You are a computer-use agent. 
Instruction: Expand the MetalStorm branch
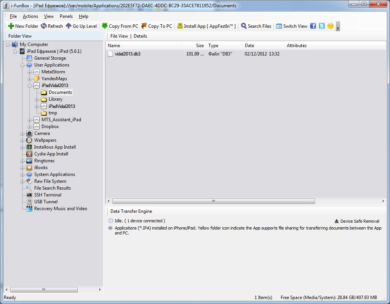coord(30,72)
